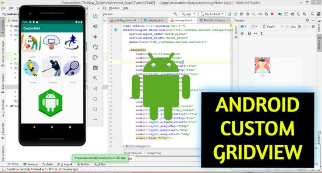Click the AVD Manager phone icon in toolbar
The height and width of the screenshot is (173, 322).
click(299, 14)
